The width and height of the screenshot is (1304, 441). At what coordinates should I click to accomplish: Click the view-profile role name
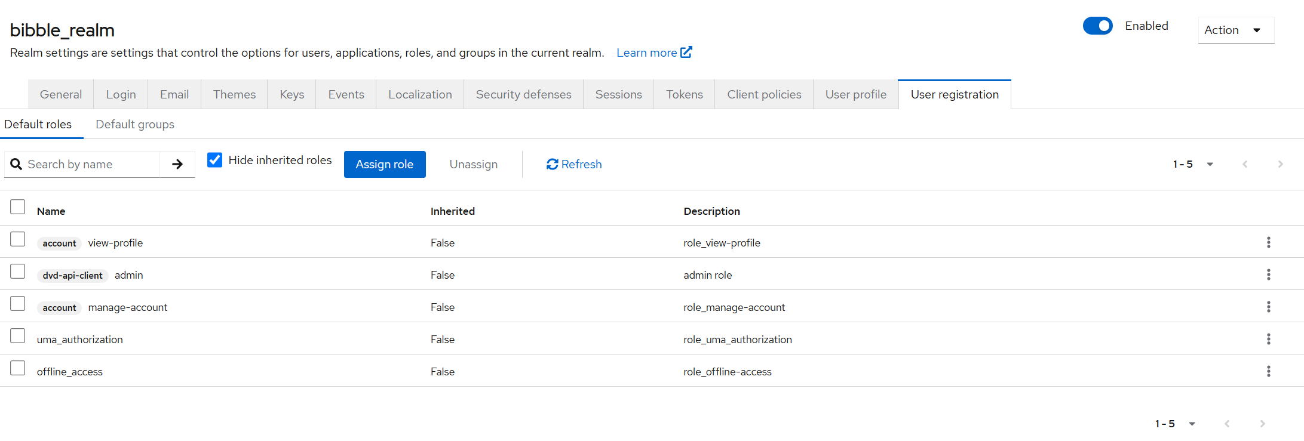click(x=115, y=243)
